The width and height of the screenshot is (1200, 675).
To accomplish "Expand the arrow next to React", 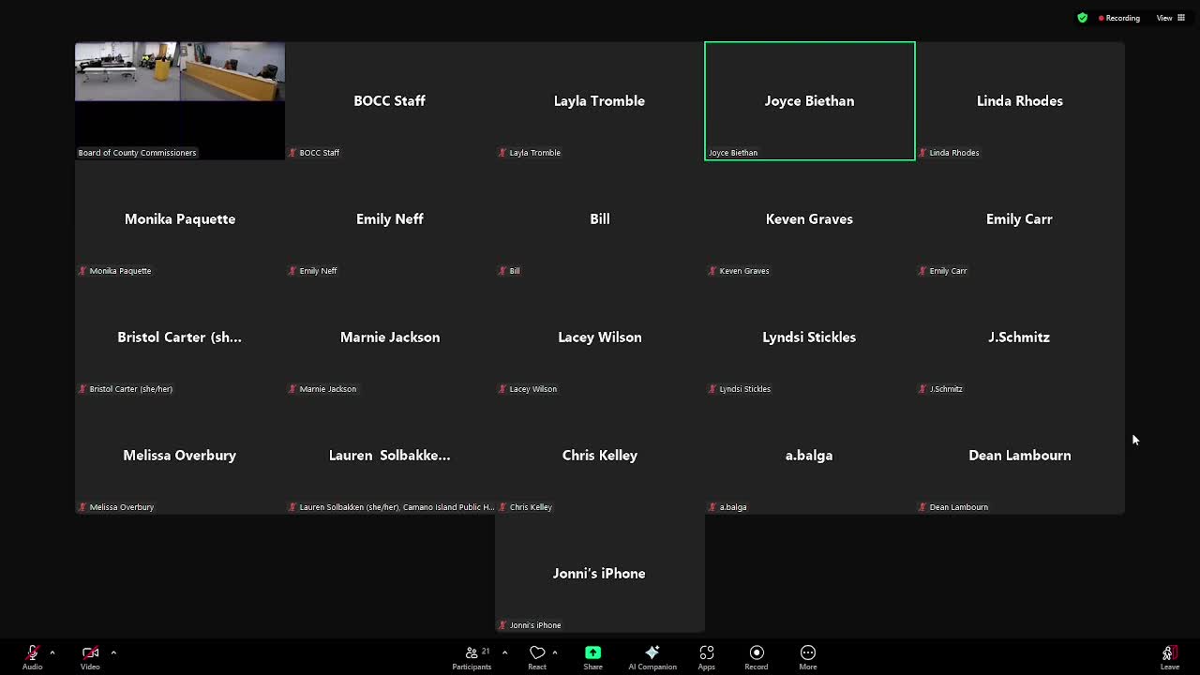I will 555,652.
